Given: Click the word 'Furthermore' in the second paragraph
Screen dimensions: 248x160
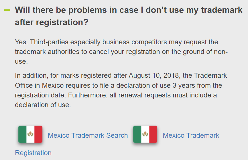Looking at the screenshot, I should 88,95.
